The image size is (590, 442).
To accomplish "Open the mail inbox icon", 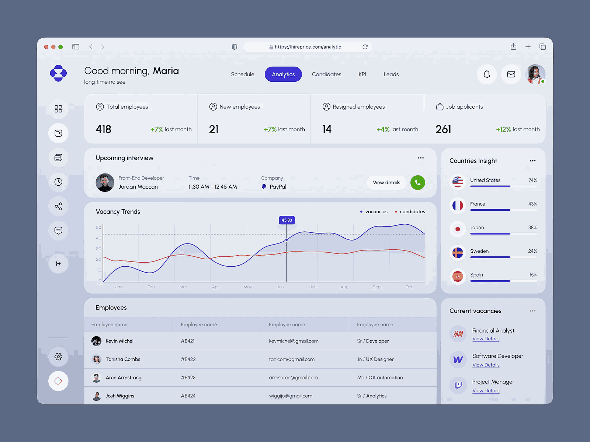I will point(511,74).
